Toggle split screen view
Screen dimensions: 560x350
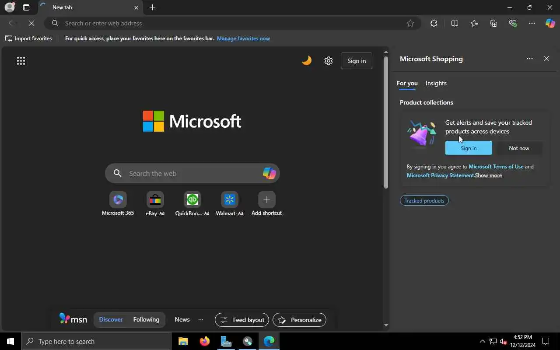tap(455, 23)
